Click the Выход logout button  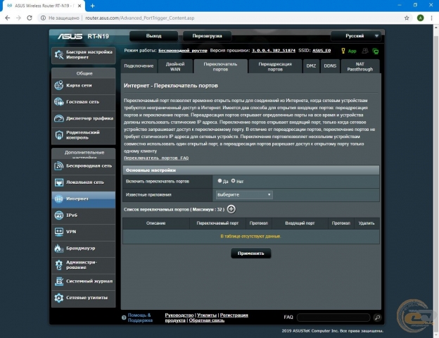point(153,36)
